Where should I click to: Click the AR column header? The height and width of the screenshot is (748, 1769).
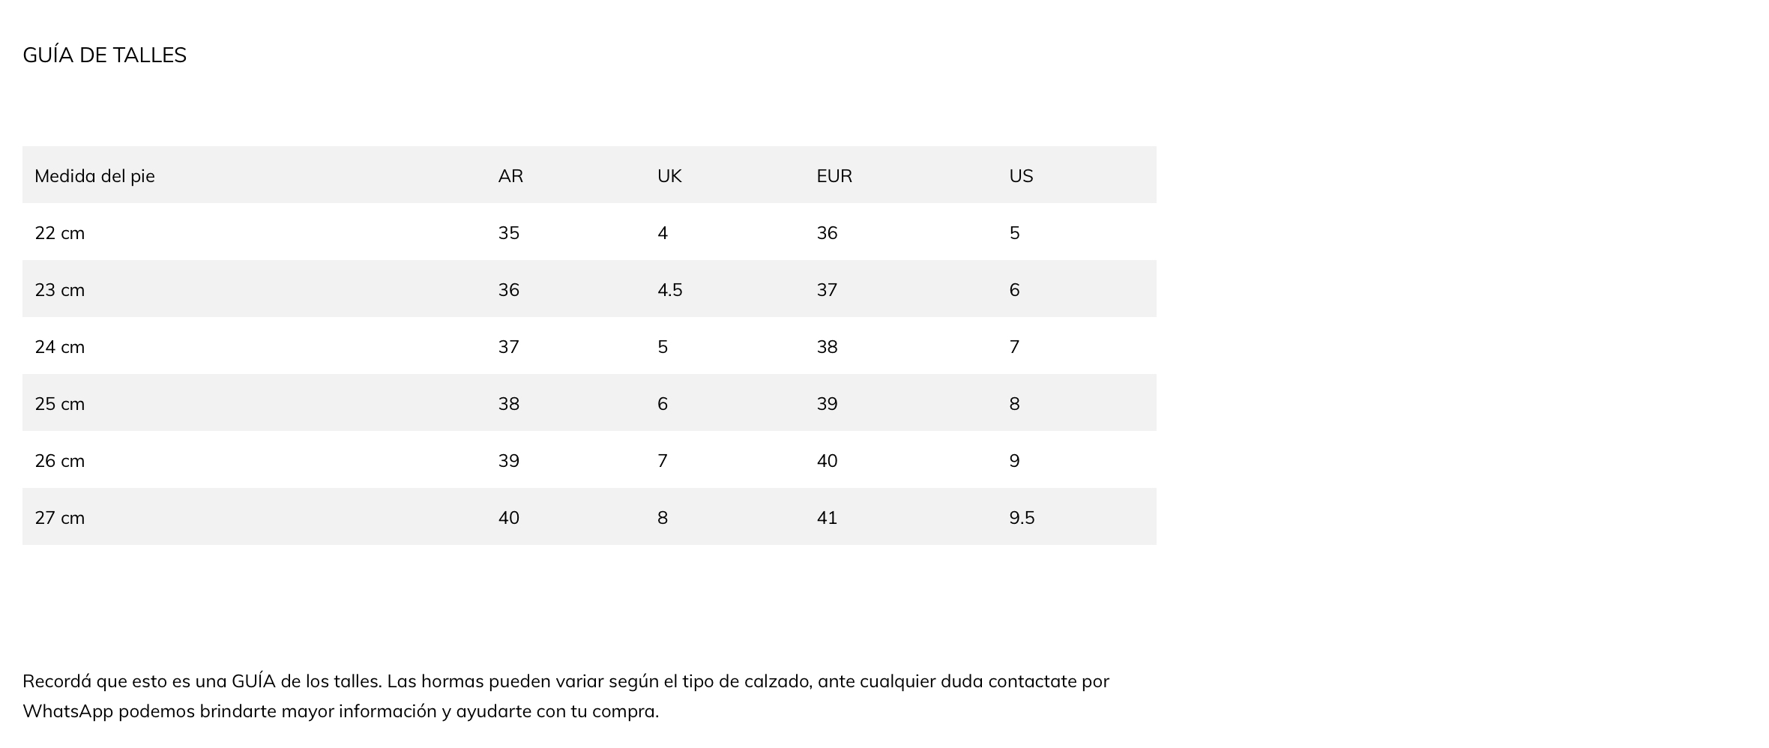pos(510,176)
